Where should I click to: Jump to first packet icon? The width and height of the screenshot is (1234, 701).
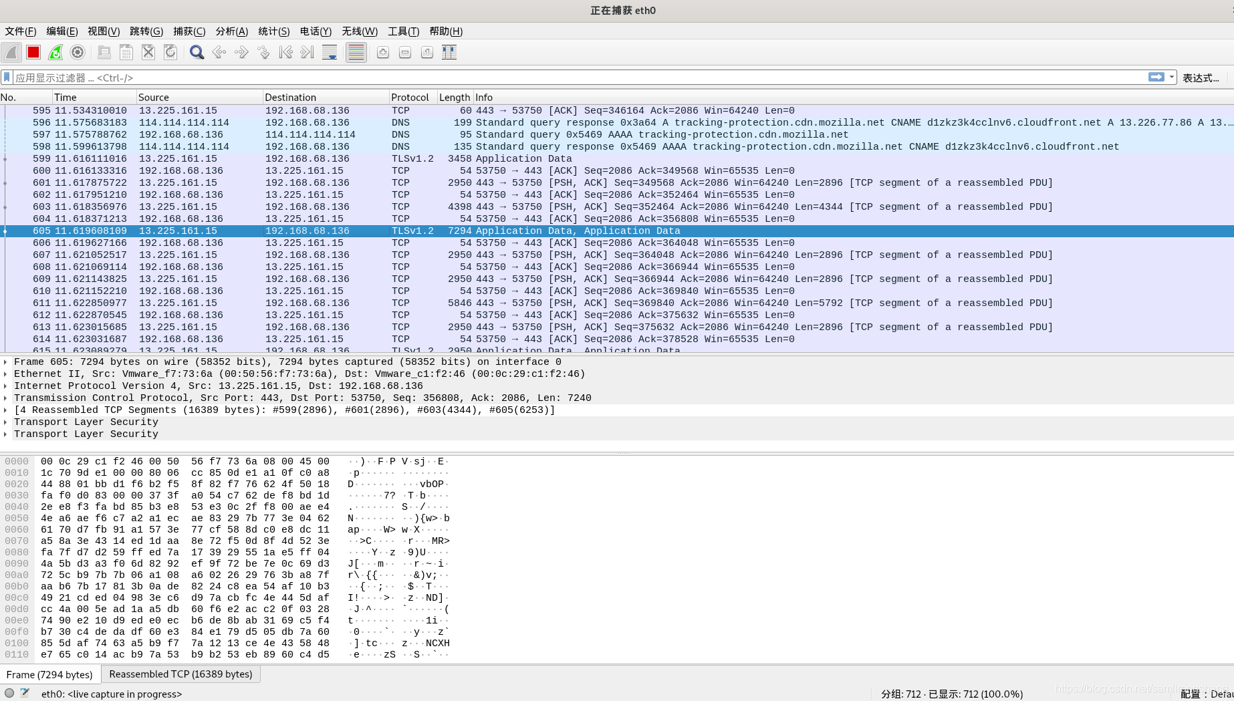(285, 52)
